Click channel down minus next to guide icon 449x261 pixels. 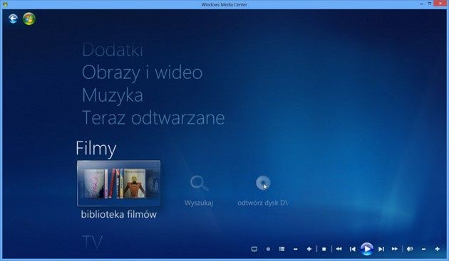click(296, 250)
